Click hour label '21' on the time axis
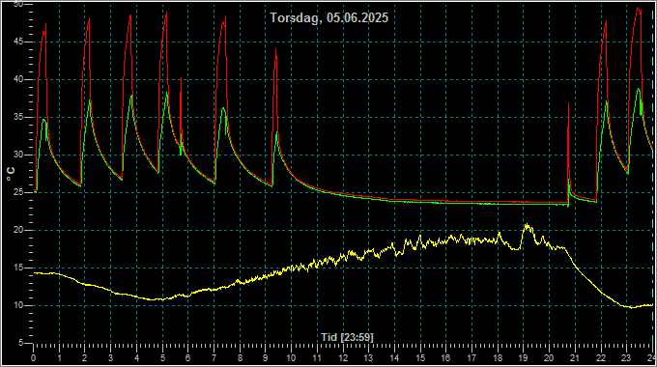 pos(575,358)
